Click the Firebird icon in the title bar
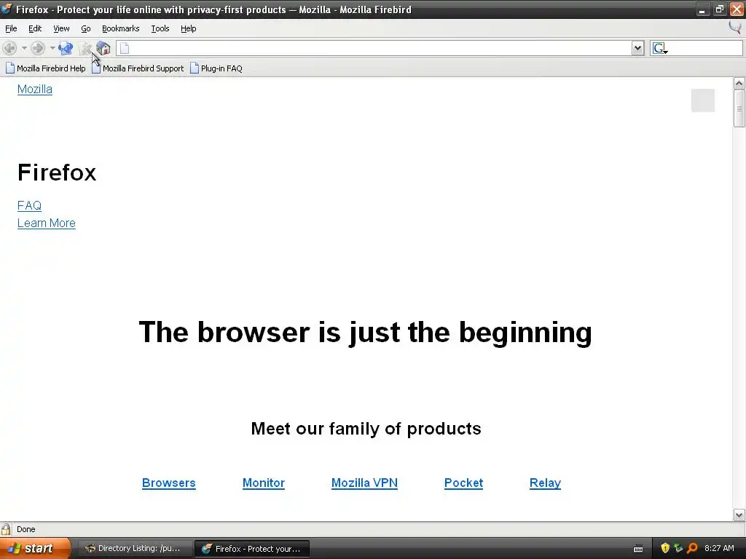 coord(7,9)
